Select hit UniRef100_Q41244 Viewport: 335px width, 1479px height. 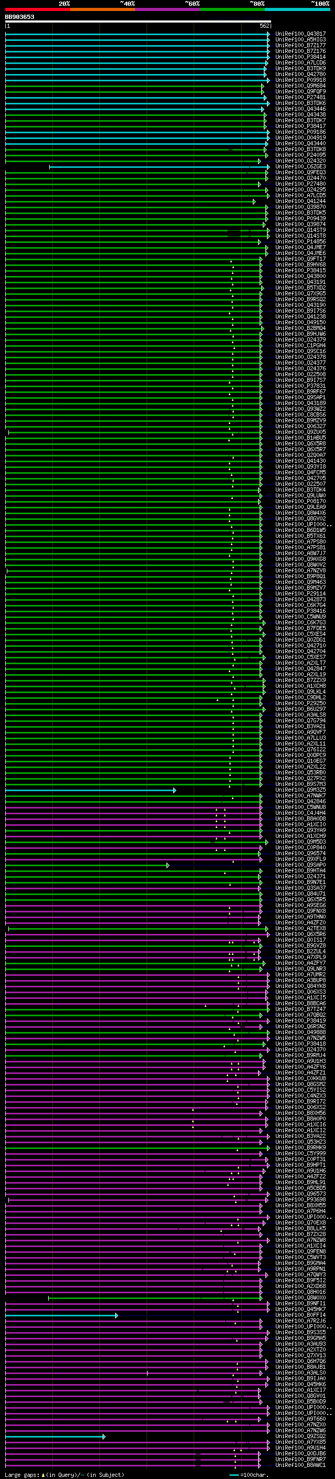click(x=300, y=201)
